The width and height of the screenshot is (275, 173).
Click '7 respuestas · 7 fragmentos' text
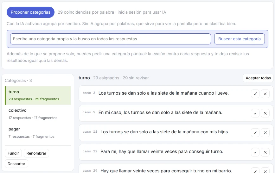[31, 136]
